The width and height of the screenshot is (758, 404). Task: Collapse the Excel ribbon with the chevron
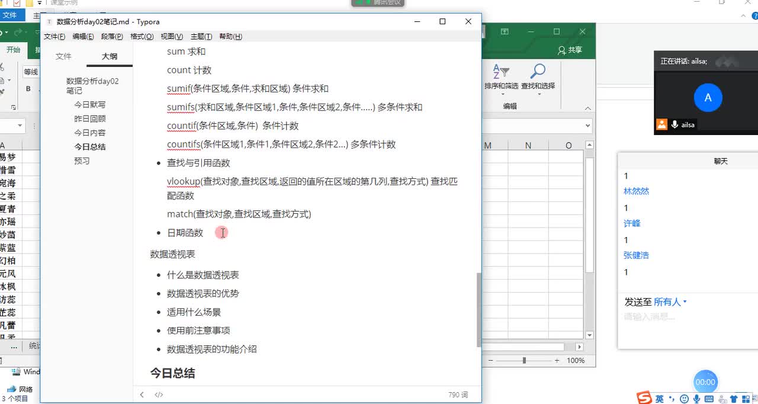tap(587, 108)
